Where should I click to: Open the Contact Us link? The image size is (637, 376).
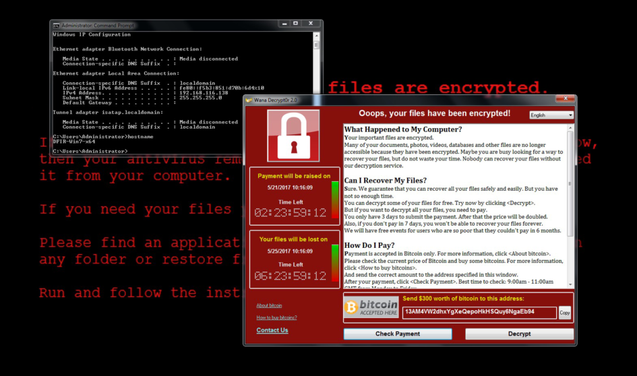tap(272, 330)
